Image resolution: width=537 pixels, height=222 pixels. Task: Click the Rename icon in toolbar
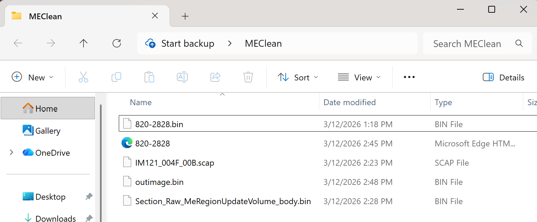tap(182, 77)
